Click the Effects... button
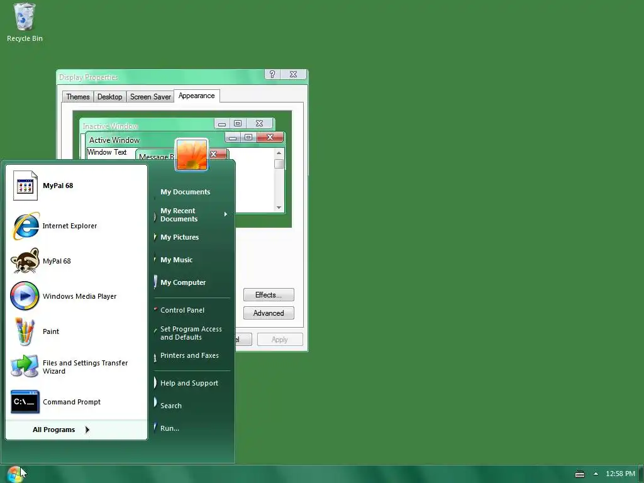The image size is (644, 483). click(269, 295)
